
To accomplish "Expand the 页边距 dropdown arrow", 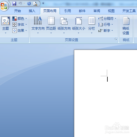I will pos(51,33).
